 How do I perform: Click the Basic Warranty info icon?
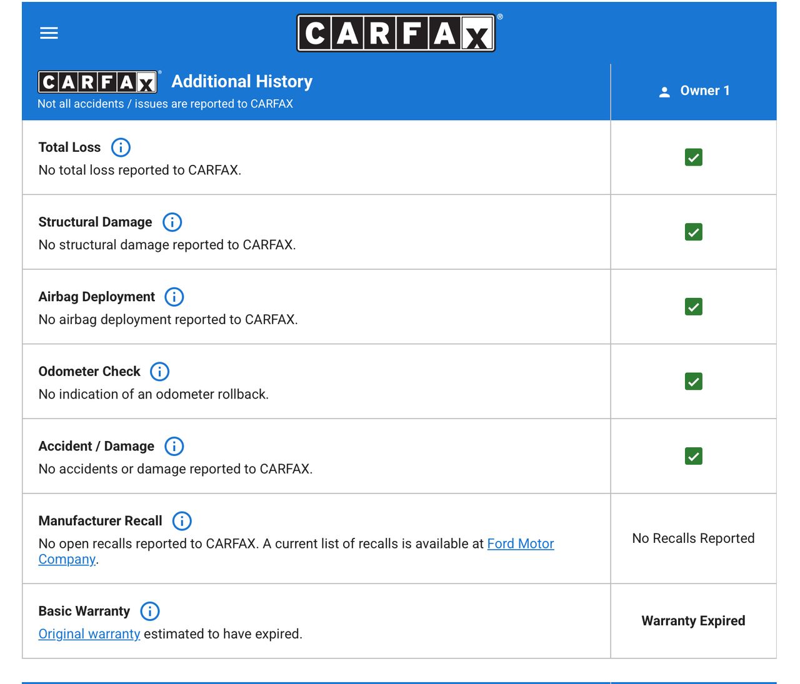150,611
